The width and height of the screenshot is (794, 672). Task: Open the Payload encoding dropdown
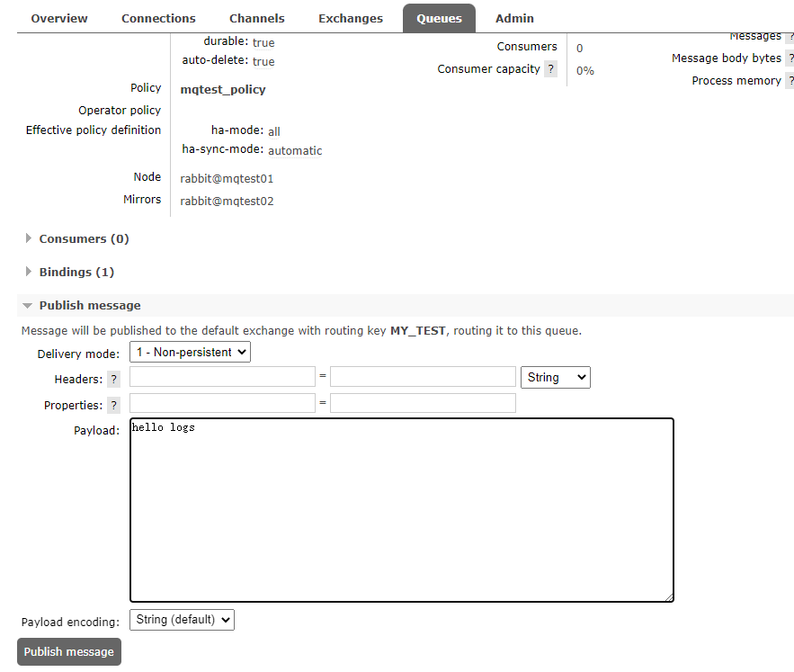tap(182, 620)
